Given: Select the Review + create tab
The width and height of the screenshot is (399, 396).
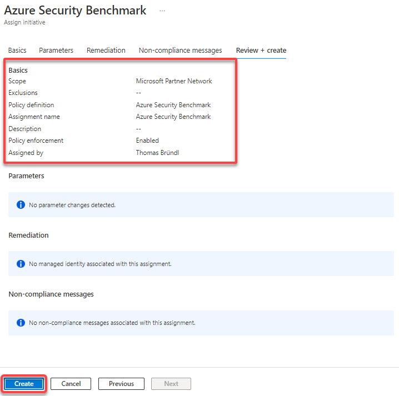Looking at the screenshot, I should [x=261, y=51].
